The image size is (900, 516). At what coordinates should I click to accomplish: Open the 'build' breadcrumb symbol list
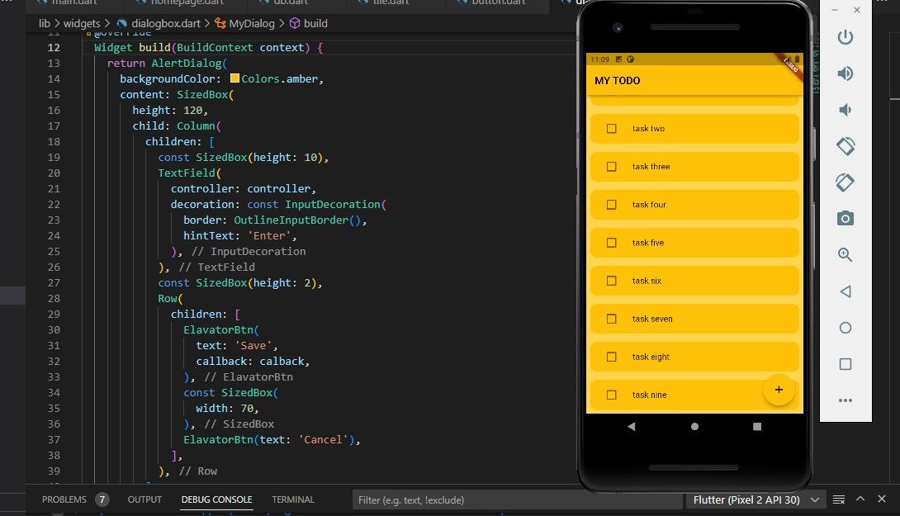pos(315,23)
